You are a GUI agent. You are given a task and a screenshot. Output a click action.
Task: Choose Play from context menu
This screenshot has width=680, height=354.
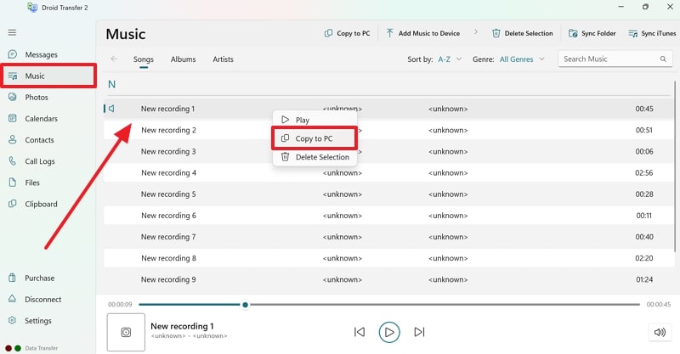(314, 120)
